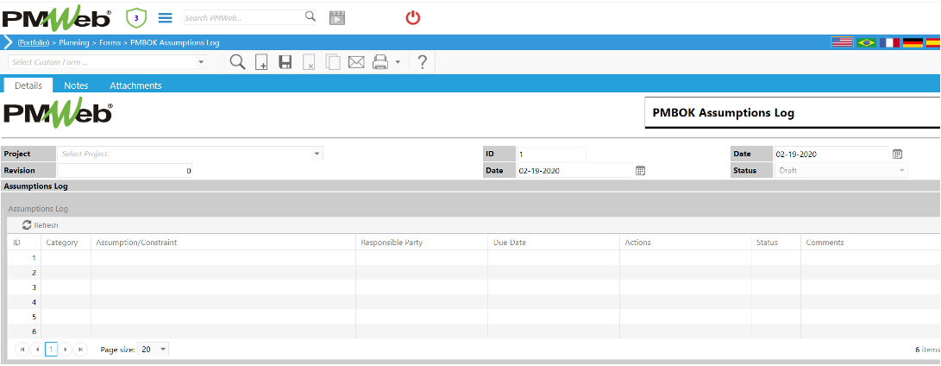Click page number 1 in the pager
941x366 pixels.
pyautogui.click(x=51, y=350)
